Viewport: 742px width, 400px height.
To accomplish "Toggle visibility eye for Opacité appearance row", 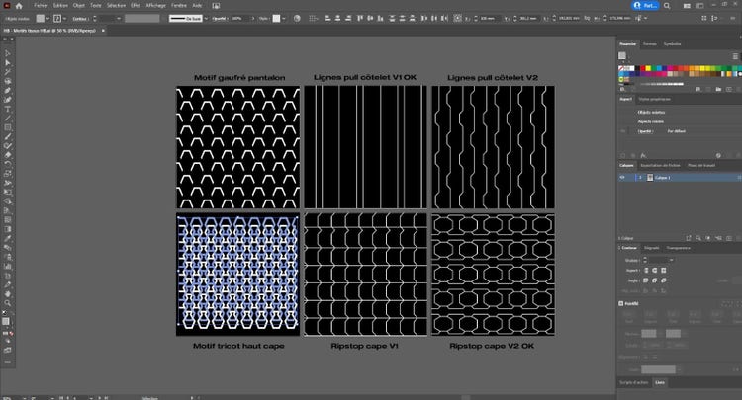I will 622,130.
